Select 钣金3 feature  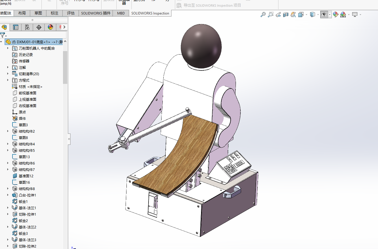tap(23, 233)
